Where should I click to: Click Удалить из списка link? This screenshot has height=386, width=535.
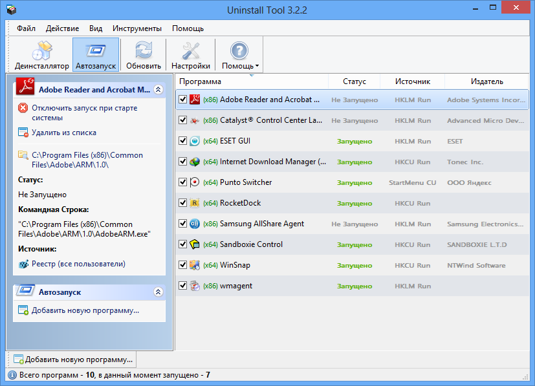[x=64, y=133]
